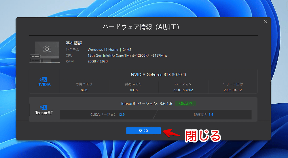Screen dimensions: 288x158
Task: Click the 処理能力 8.6 value
Action: [x=211, y=115]
